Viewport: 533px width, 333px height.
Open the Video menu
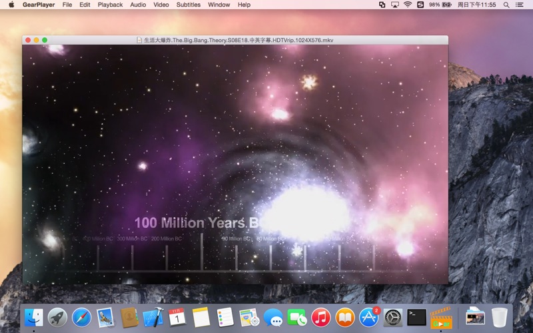(161, 5)
